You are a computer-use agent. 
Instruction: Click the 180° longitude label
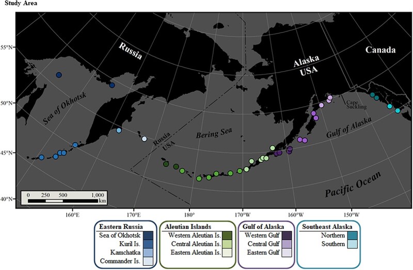tap(189, 214)
